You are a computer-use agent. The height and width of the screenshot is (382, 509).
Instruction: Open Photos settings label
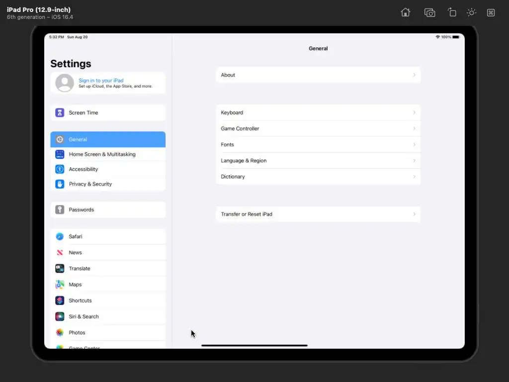(x=77, y=333)
